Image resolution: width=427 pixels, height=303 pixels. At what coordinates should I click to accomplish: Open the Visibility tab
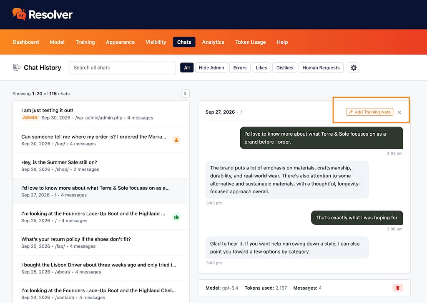(x=156, y=42)
